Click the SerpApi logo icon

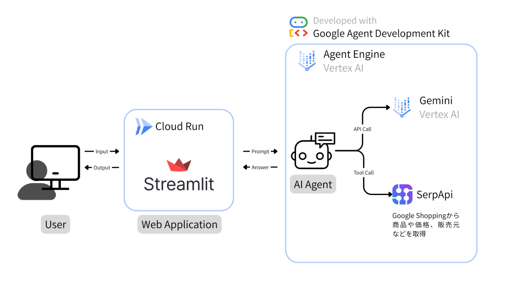coord(402,195)
